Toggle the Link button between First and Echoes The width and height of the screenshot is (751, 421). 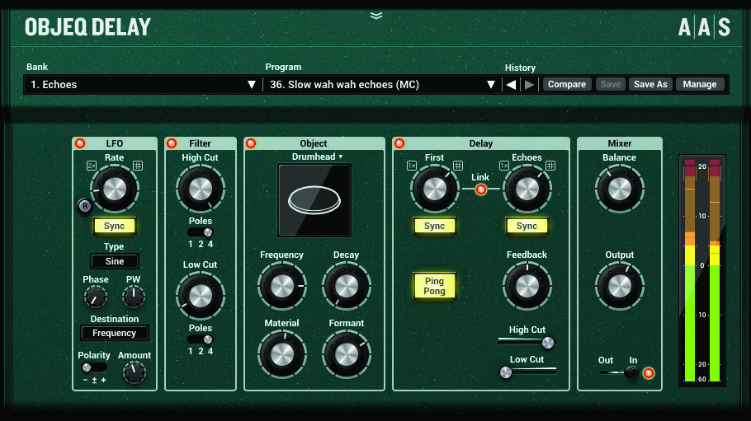coord(481,189)
